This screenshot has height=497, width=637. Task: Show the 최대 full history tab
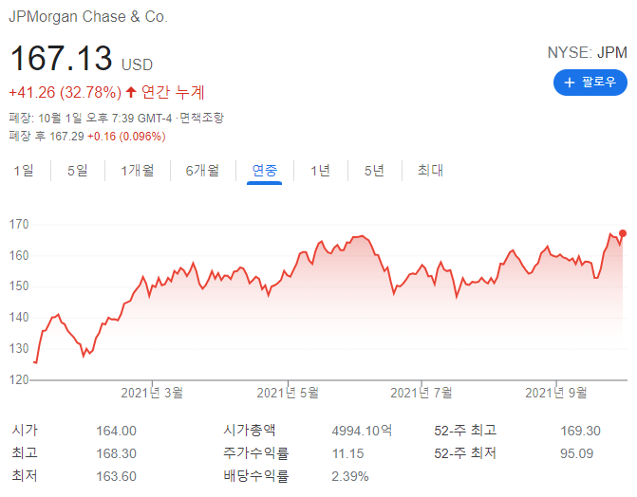tap(430, 171)
